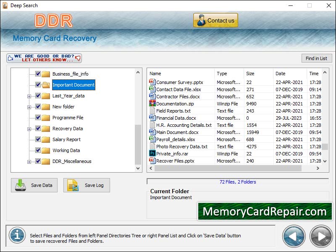
Task: Uncheck the Working Data checkbox
Action: click(37, 150)
